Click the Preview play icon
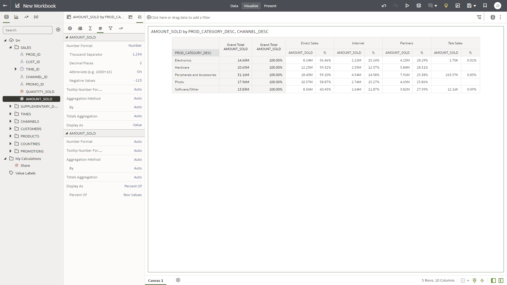507x285 pixels. 407,6
